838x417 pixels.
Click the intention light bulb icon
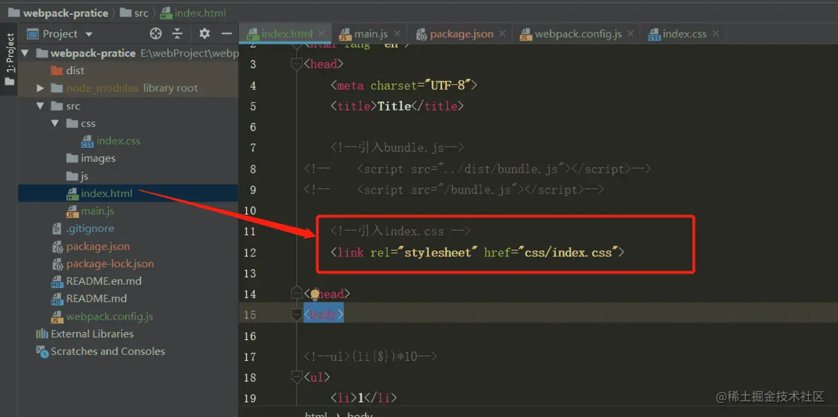point(314,294)
